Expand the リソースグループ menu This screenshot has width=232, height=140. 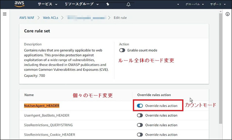[x=82, y=4]
